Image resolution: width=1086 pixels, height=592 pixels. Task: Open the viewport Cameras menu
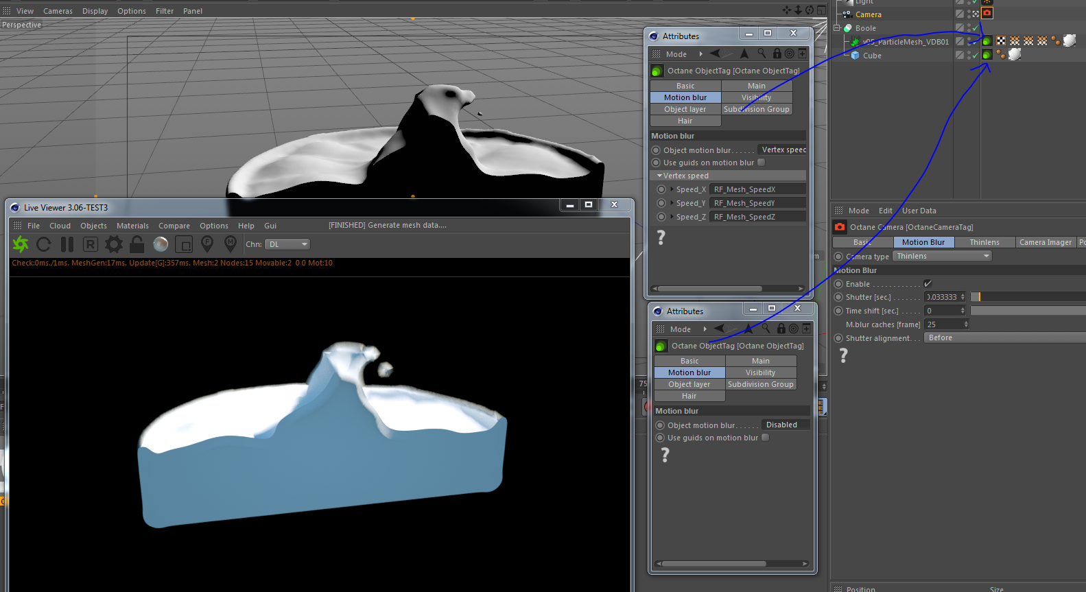tap(58, 11)
